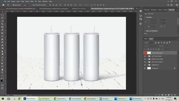Click the fx layer style icon

(159, 95)
